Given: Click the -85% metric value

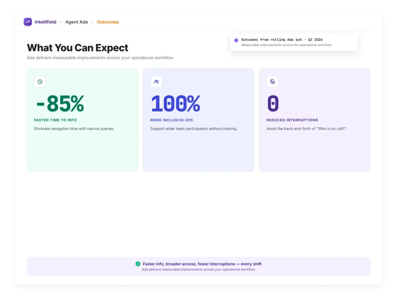Looking at the screenshot, I should point(60,104).
